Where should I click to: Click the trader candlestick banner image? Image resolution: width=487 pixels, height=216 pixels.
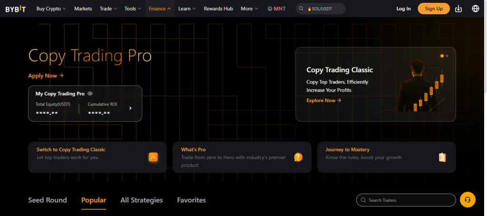(x=421, y=85)
